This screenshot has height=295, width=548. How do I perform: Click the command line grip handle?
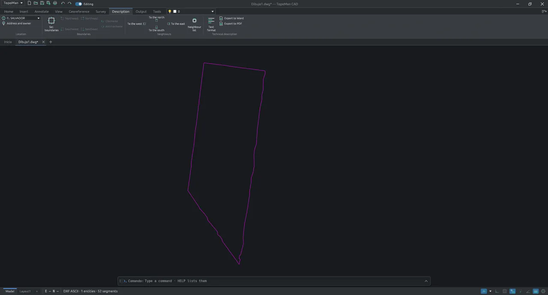[120, 281]
